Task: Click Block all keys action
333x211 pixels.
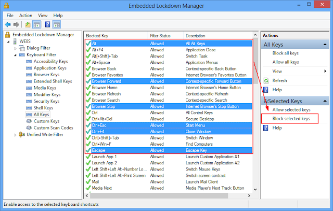Action: pyautogui.click(x=286, y=53)
